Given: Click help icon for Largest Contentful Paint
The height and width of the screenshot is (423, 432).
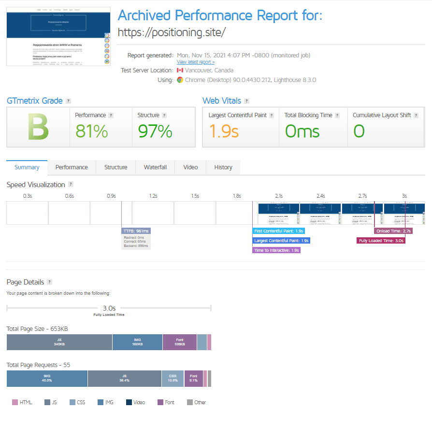Looking at the screenshot, I should [x=272, y=115].
